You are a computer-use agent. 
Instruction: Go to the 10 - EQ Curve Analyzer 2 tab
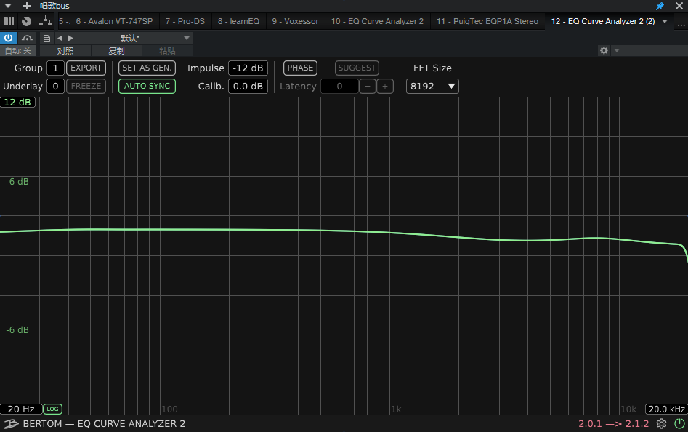point(377,21)
